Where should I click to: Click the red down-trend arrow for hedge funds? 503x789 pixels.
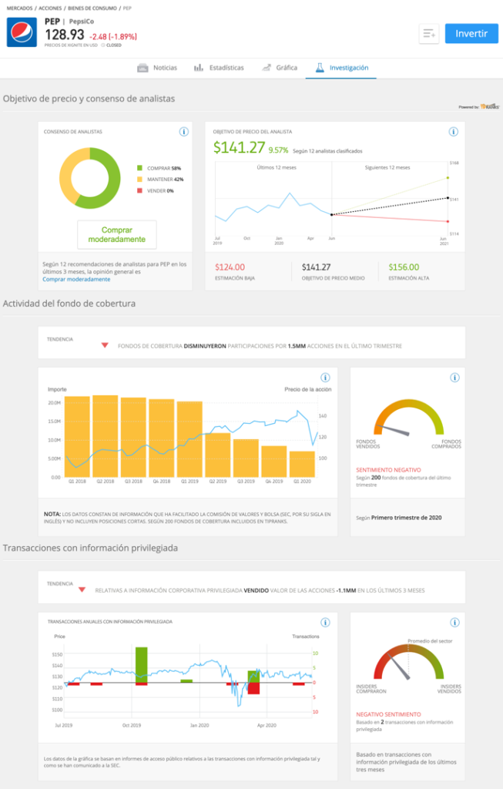(x=105, y=345)
